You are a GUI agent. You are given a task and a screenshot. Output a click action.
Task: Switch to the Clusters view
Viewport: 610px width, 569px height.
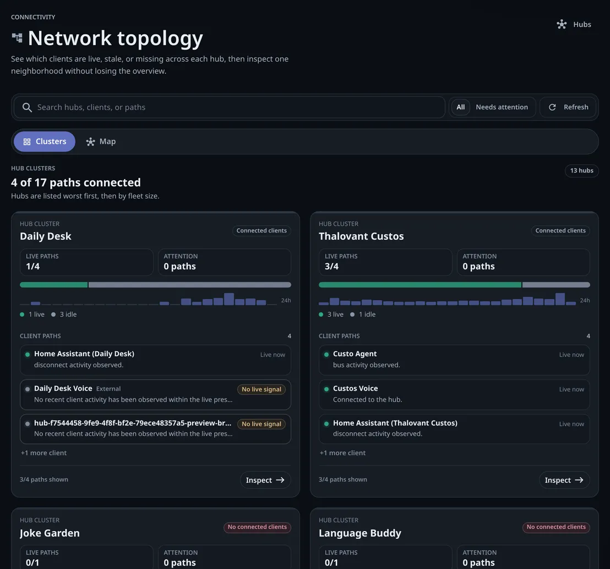45,142
